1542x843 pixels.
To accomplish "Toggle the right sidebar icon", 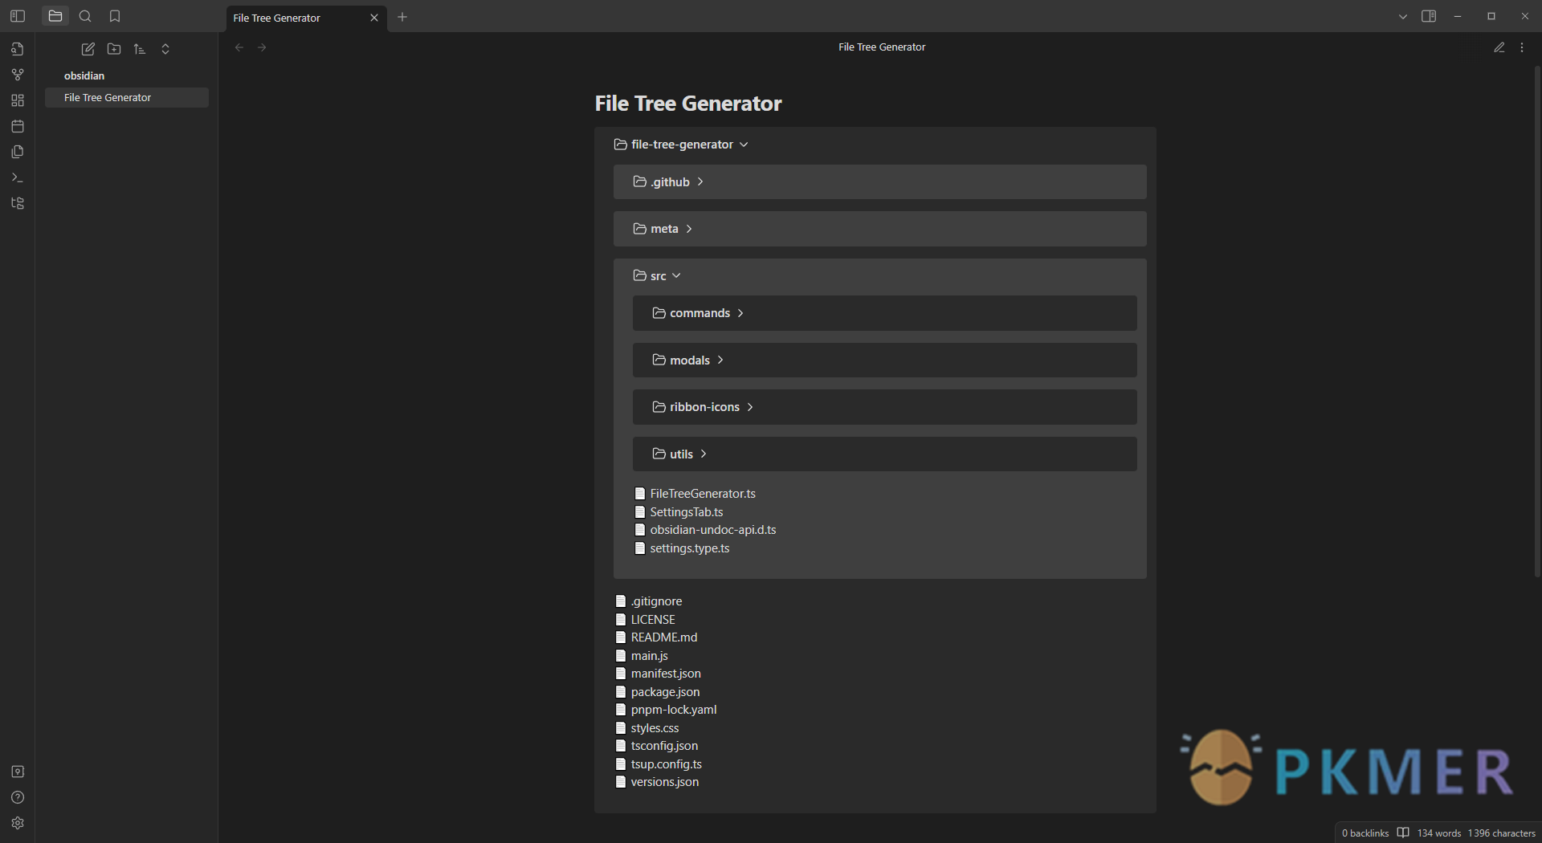I will [x=1429, y=16].
